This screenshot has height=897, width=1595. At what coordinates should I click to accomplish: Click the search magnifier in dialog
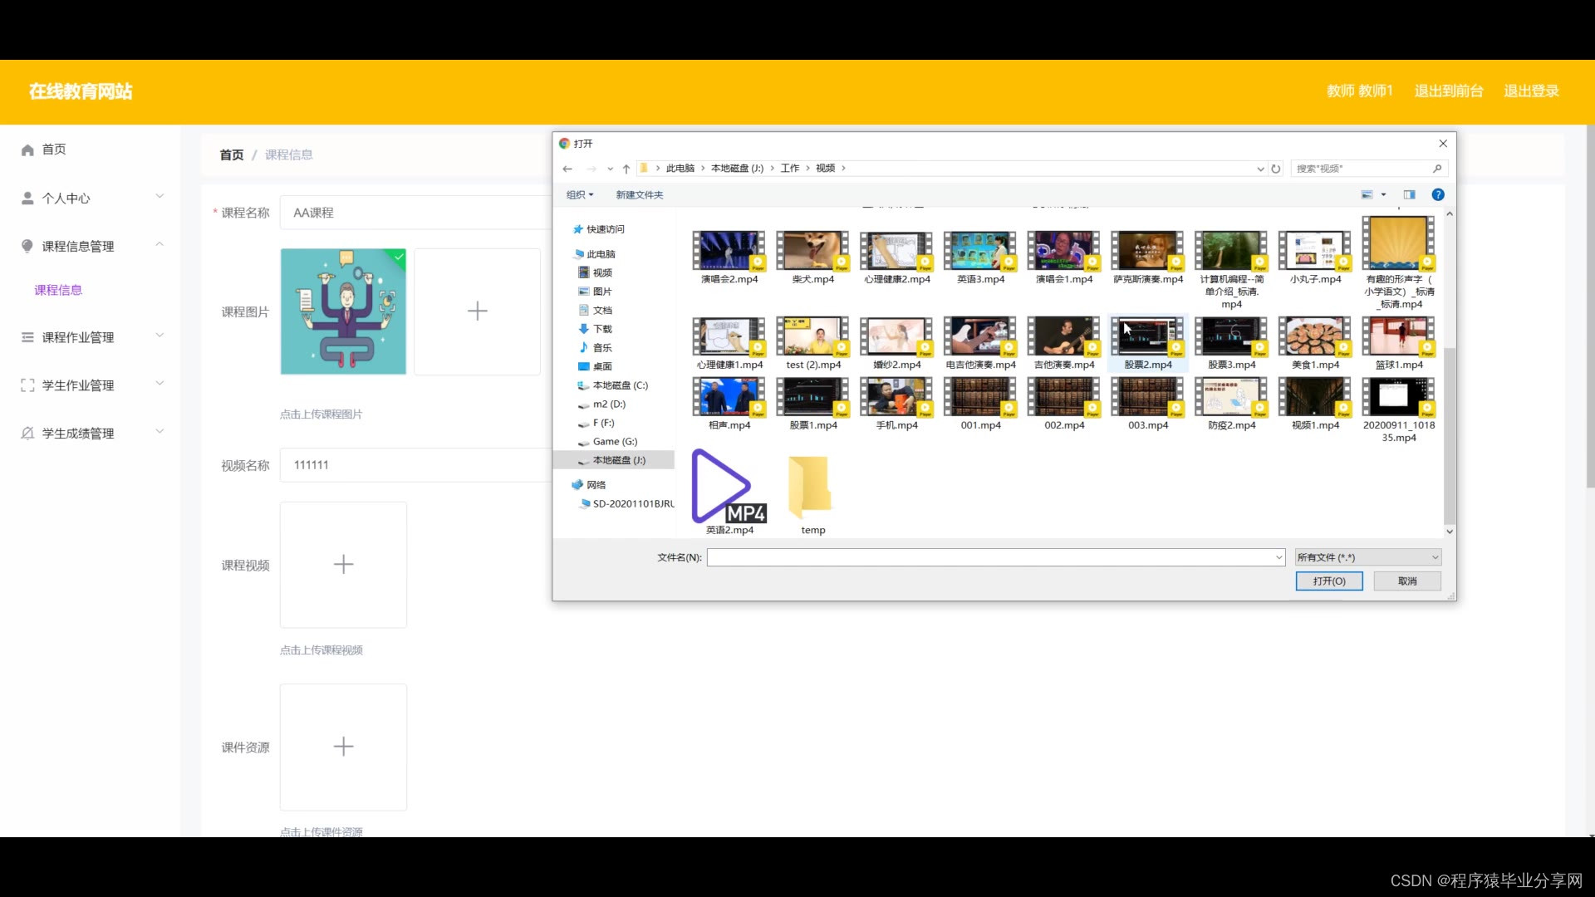coord(1437,169)
